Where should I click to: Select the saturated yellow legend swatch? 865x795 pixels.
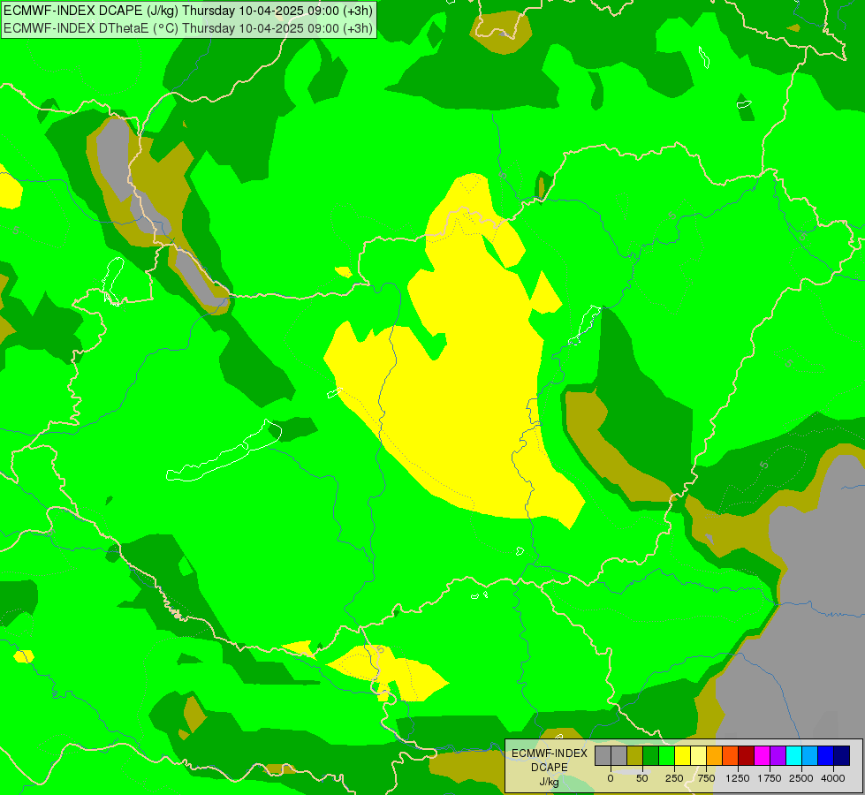(x=682, y=755)
